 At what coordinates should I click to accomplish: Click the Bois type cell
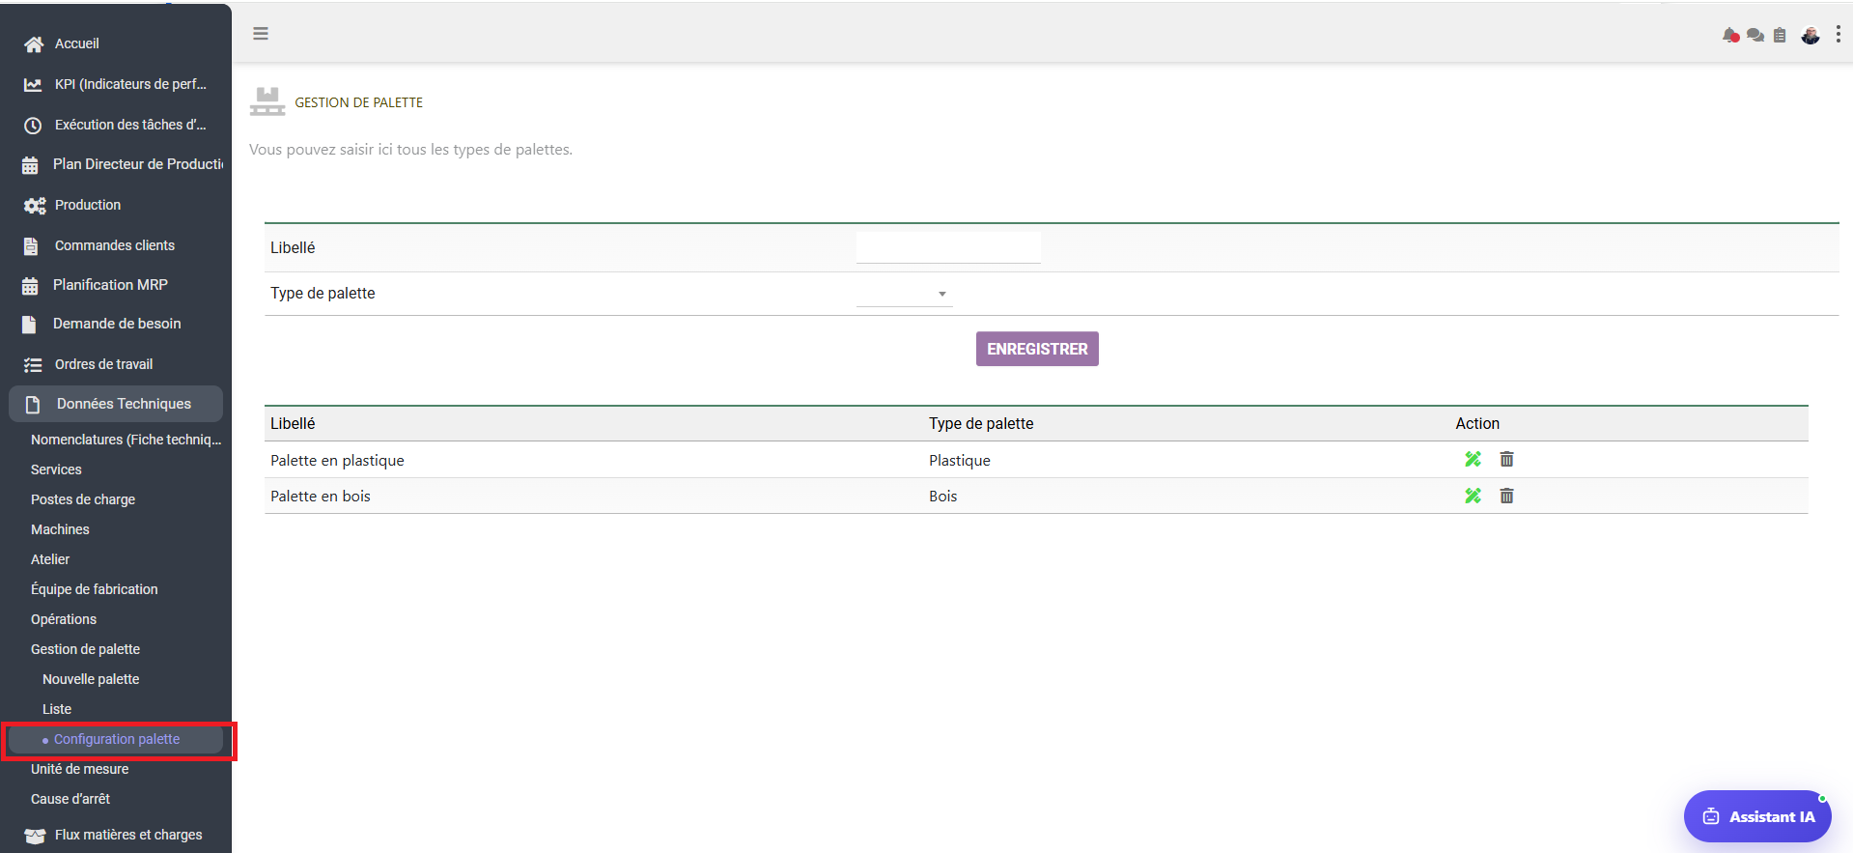[943, 496]
